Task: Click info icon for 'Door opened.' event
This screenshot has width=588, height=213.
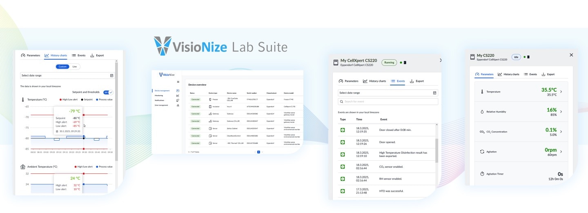Action: [x=343, y=142]
